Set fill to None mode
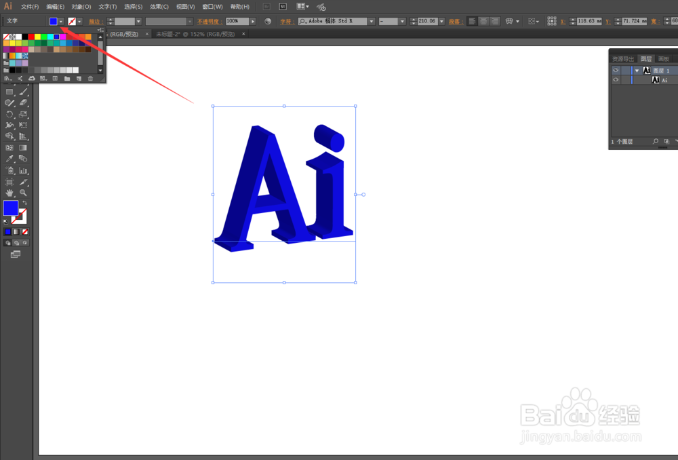678x460 pixels. 25,232
